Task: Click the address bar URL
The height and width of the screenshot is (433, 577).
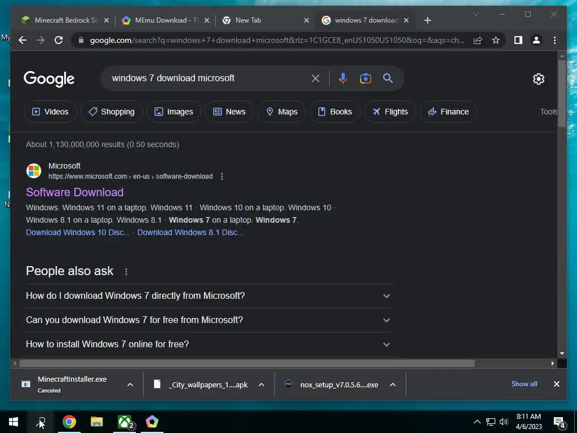Action: pos(277,40)
